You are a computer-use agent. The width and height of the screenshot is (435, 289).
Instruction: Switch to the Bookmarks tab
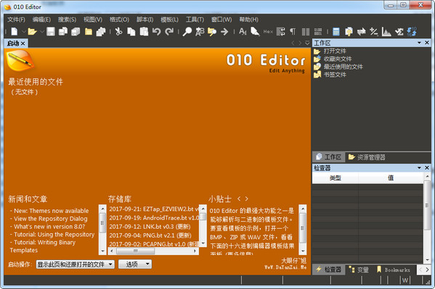click(x=394, y=269)
